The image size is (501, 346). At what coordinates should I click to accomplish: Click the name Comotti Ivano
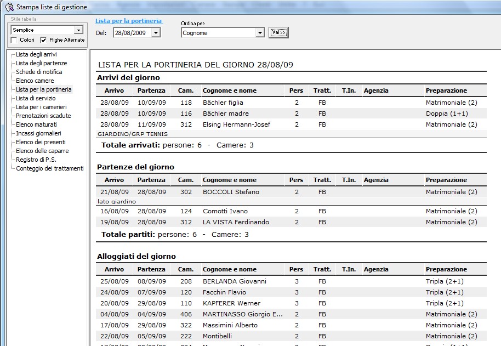(x=225, y=211)
